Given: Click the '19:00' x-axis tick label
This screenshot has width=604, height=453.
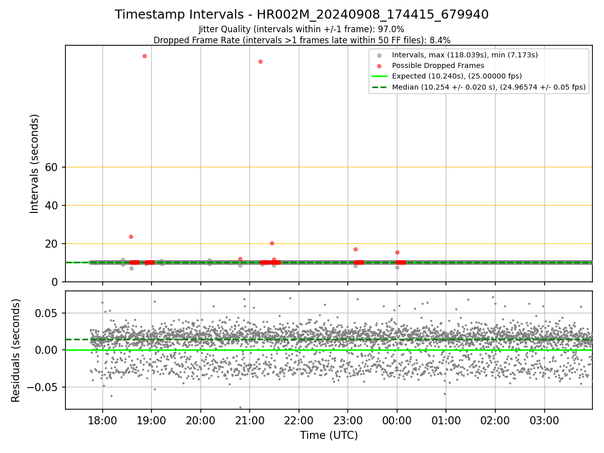Looking at the screenshot, I should (152, 420).
